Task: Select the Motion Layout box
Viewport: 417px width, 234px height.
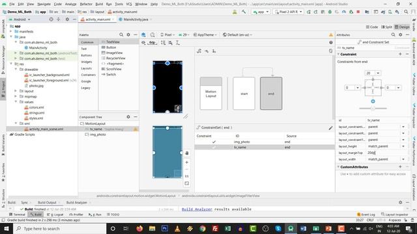Action: point(211,94)
